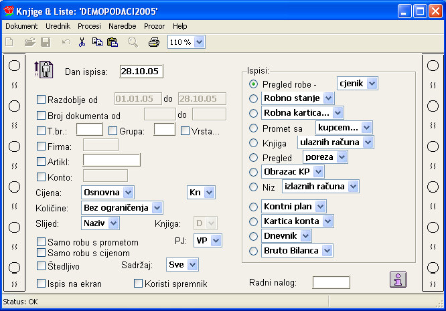Click the Copy toolbar icon
446x311 pixels.
pyautogui.click(x=98, y=42)
